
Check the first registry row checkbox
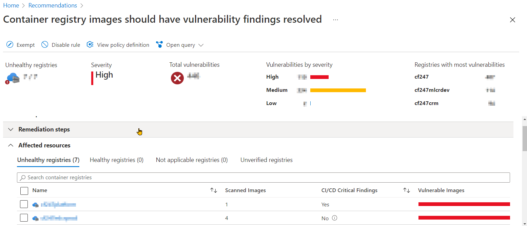pyautogui.click(x=24, y=204)
